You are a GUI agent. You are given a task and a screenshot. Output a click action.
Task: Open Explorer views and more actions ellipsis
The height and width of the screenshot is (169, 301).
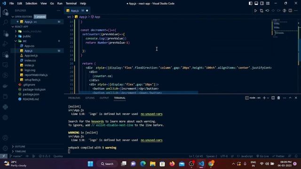tap(58, 10)
